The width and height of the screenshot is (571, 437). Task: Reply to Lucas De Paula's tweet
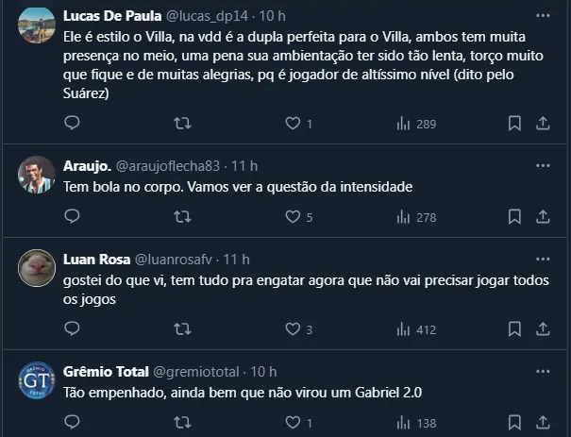point(73,124)
